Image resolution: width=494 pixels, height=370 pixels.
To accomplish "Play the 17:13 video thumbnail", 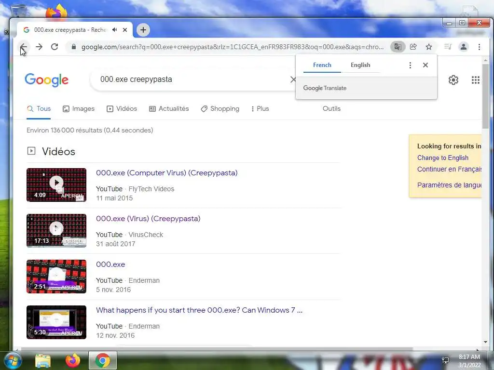I will 56,231.
